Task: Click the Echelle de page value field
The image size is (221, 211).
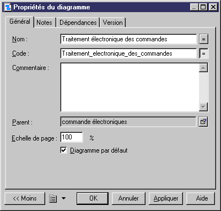Action: coord(72,137)
